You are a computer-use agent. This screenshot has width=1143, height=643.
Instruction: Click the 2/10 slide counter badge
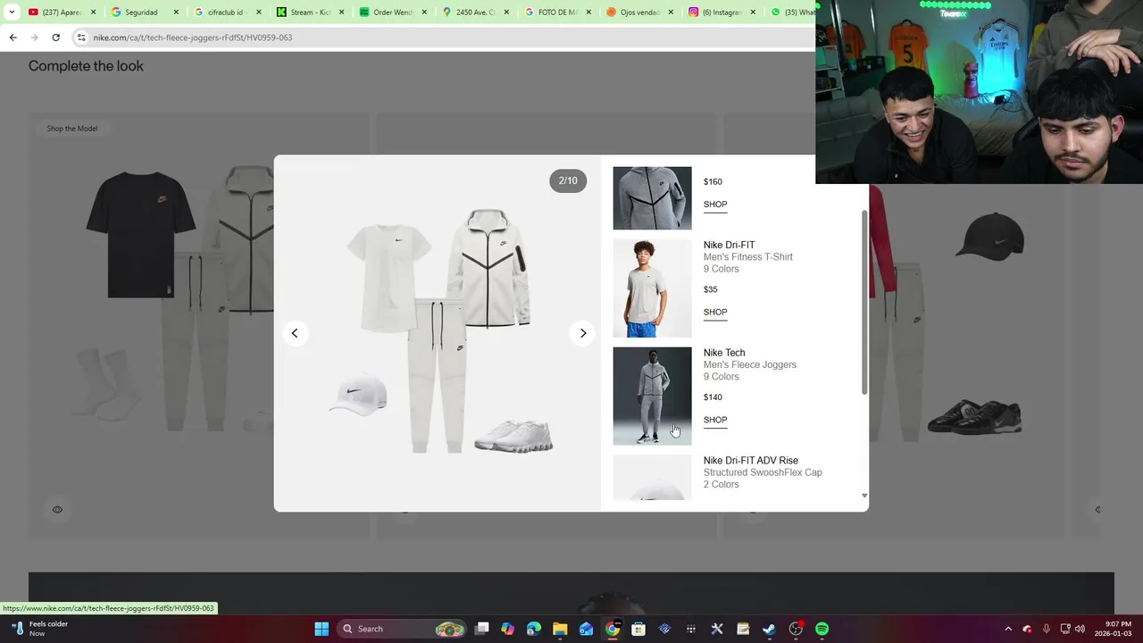568,181
